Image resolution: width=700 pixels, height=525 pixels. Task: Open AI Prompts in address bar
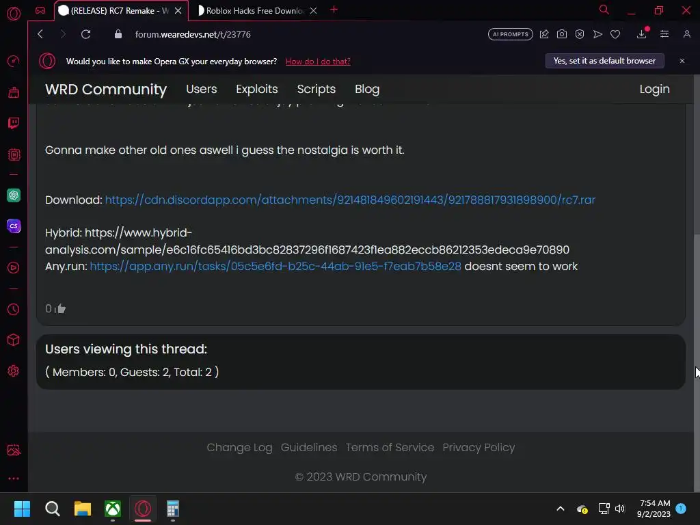pos(510,34)
